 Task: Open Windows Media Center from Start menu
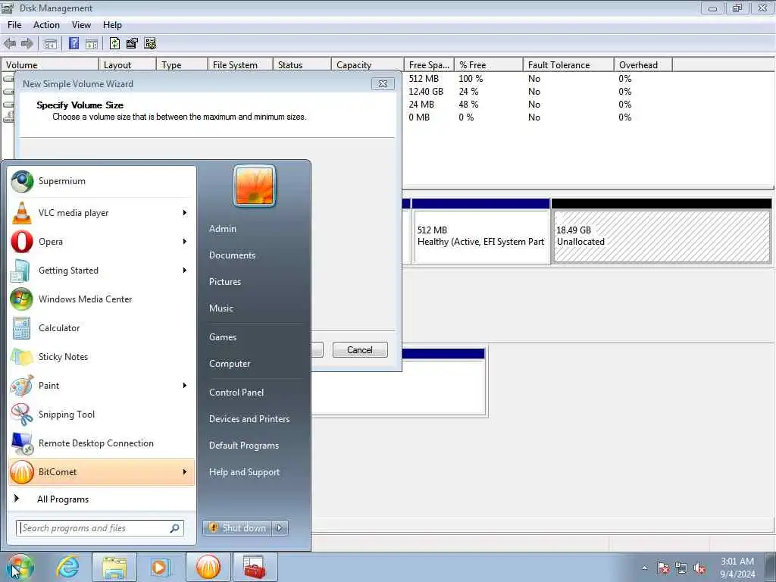coord(102,299)
